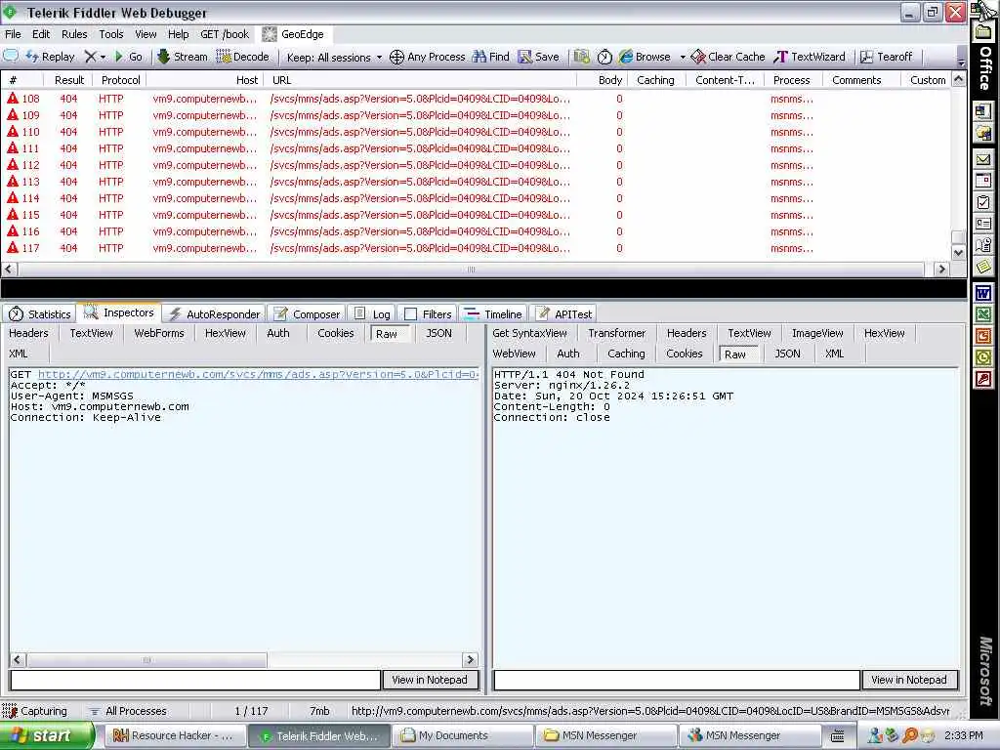The width and height of the screenshot is (1000, 750).
Task: Select the ImageView response tab
Action: click(817, 333)
